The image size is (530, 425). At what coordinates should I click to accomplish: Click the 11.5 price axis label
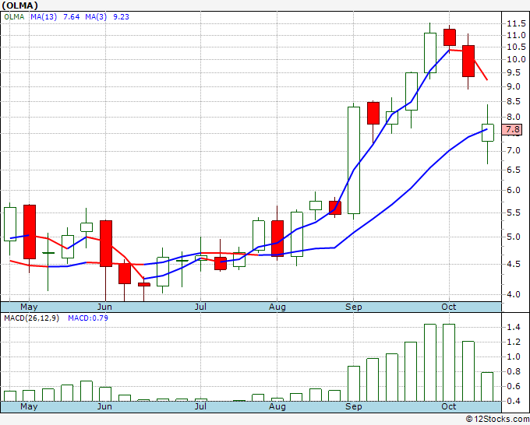tap(516, 23)
